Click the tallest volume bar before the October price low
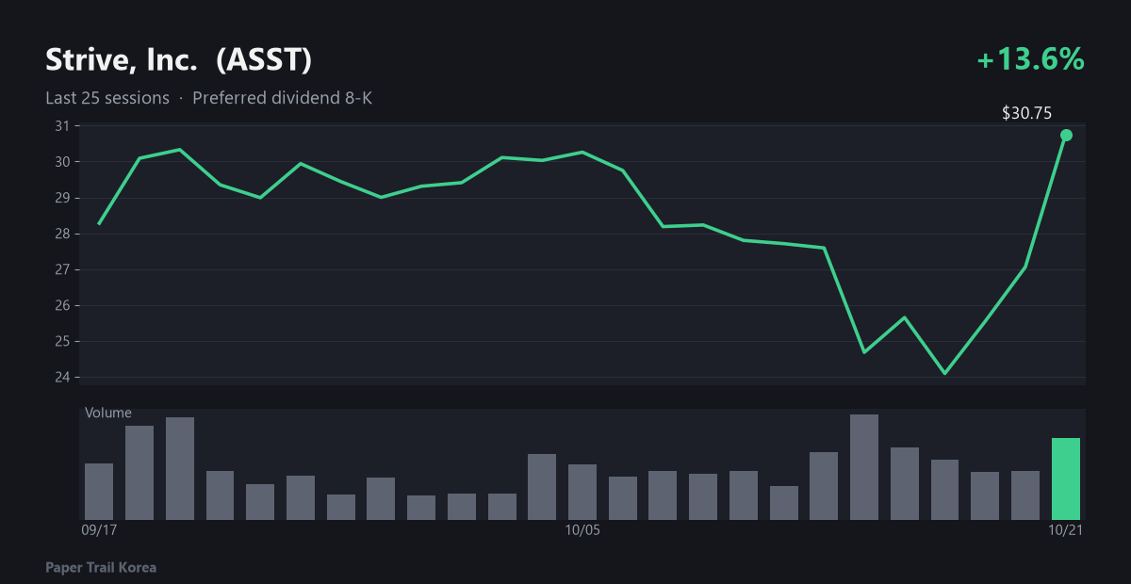Screen dimensions: 1131x584 click(x=864, y=467)
